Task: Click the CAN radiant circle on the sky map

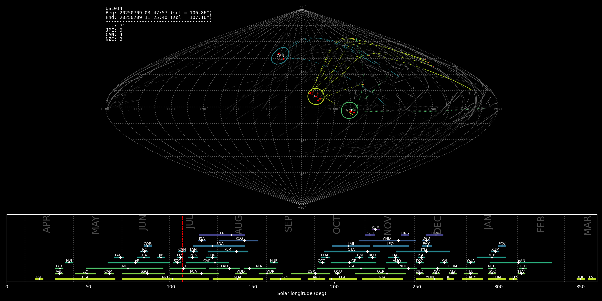Action: tap(280, 56)
